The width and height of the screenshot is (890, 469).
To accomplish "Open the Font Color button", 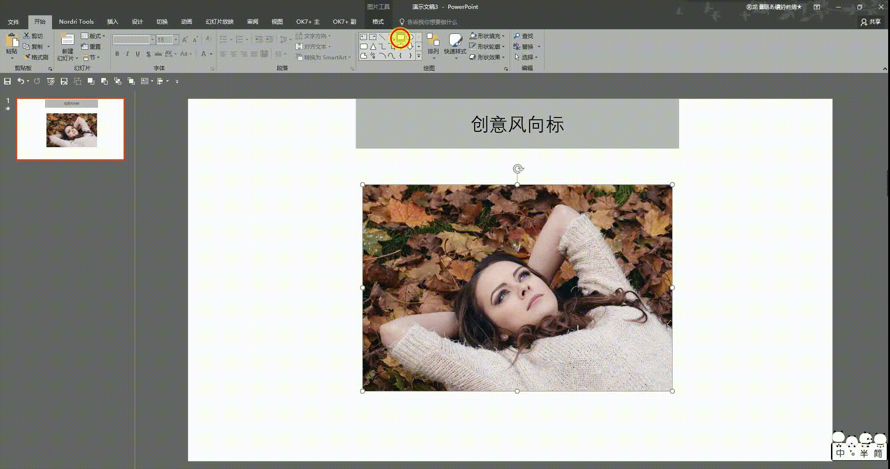I will click(203, 54).
